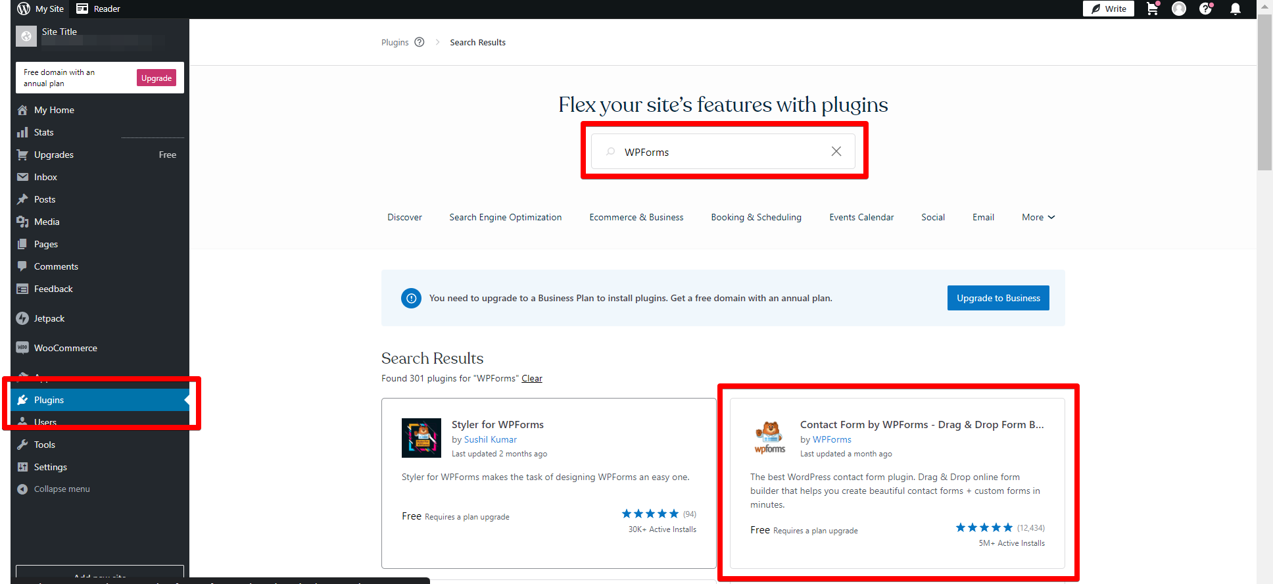The height and width of the screenshot is (584, 1273).
Task: Select Booking & Scheduling category
Action: (x=756, y=217)
